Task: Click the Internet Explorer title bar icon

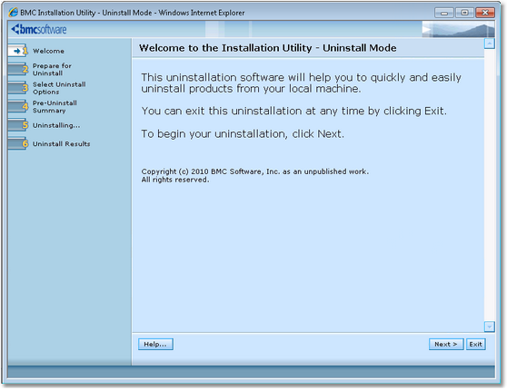Action: click(14, 13)
